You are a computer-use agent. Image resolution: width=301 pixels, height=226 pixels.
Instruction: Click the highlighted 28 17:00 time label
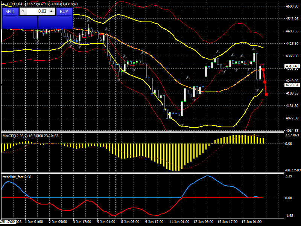[8, 222]
